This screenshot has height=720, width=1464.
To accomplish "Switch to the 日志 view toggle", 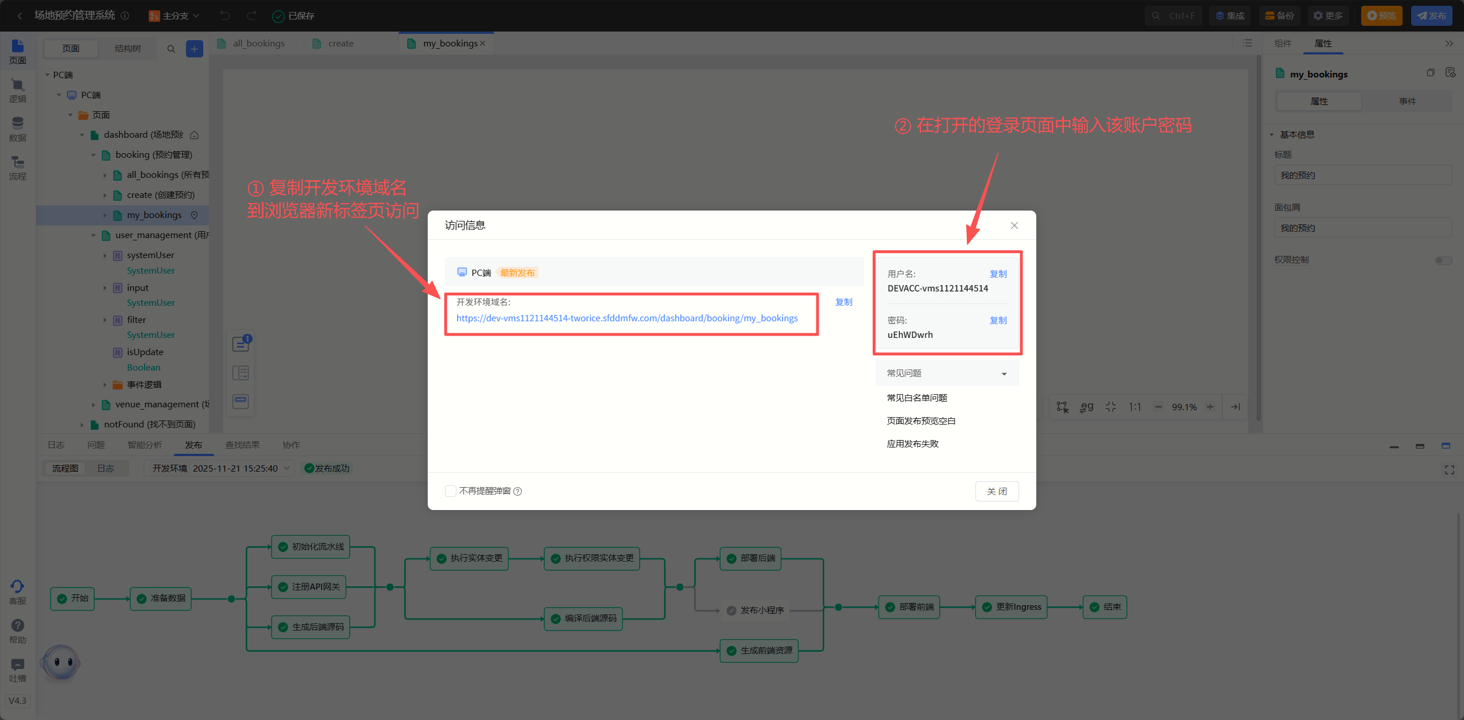I will [106, 468].
